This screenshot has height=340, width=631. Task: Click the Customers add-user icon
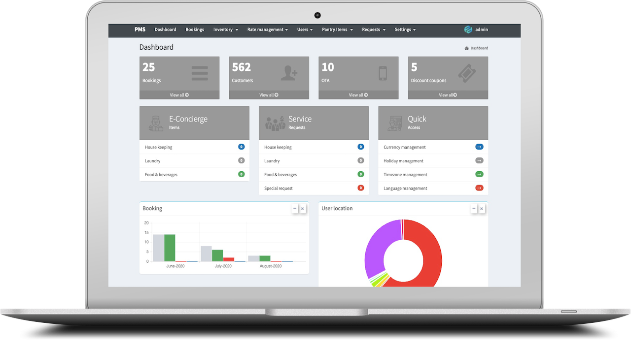pos(289,73)
